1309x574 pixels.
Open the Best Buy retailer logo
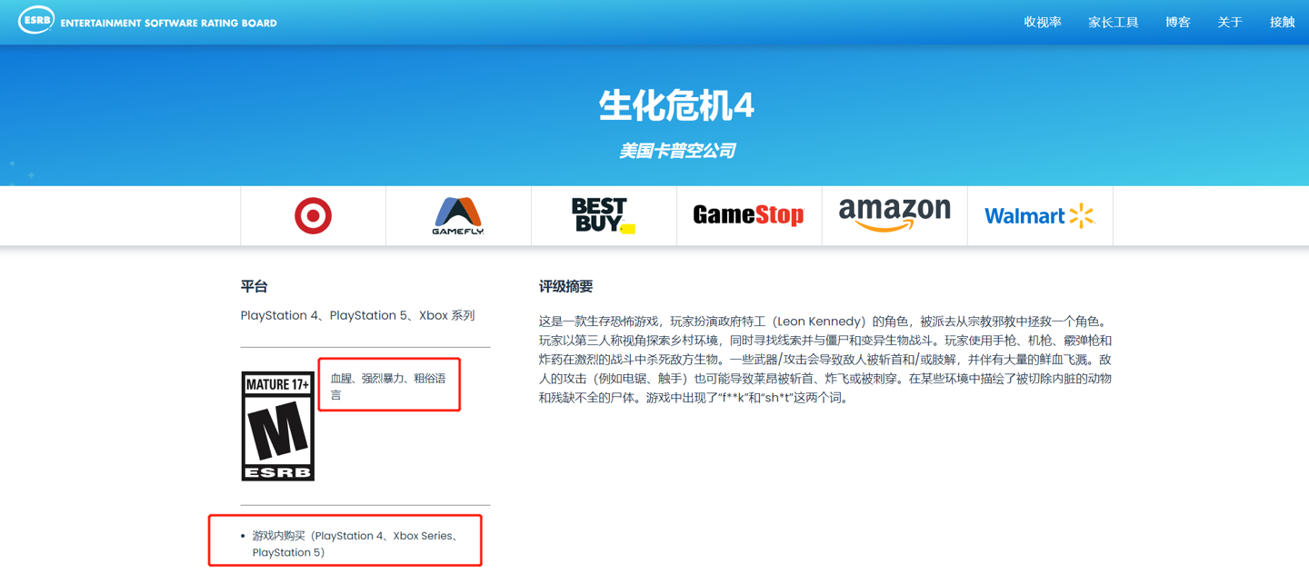click(603, 215)
